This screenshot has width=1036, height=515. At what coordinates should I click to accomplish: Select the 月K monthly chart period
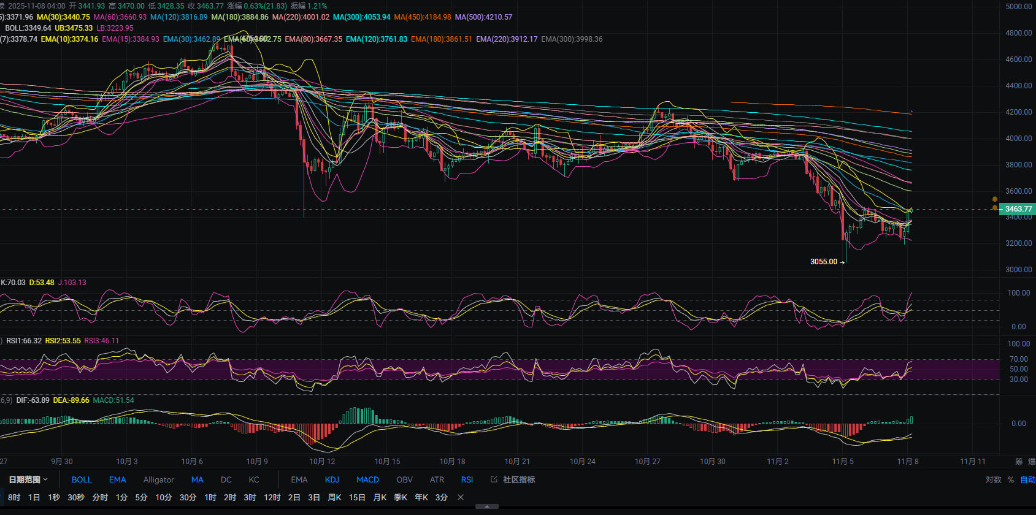(380, 497)
